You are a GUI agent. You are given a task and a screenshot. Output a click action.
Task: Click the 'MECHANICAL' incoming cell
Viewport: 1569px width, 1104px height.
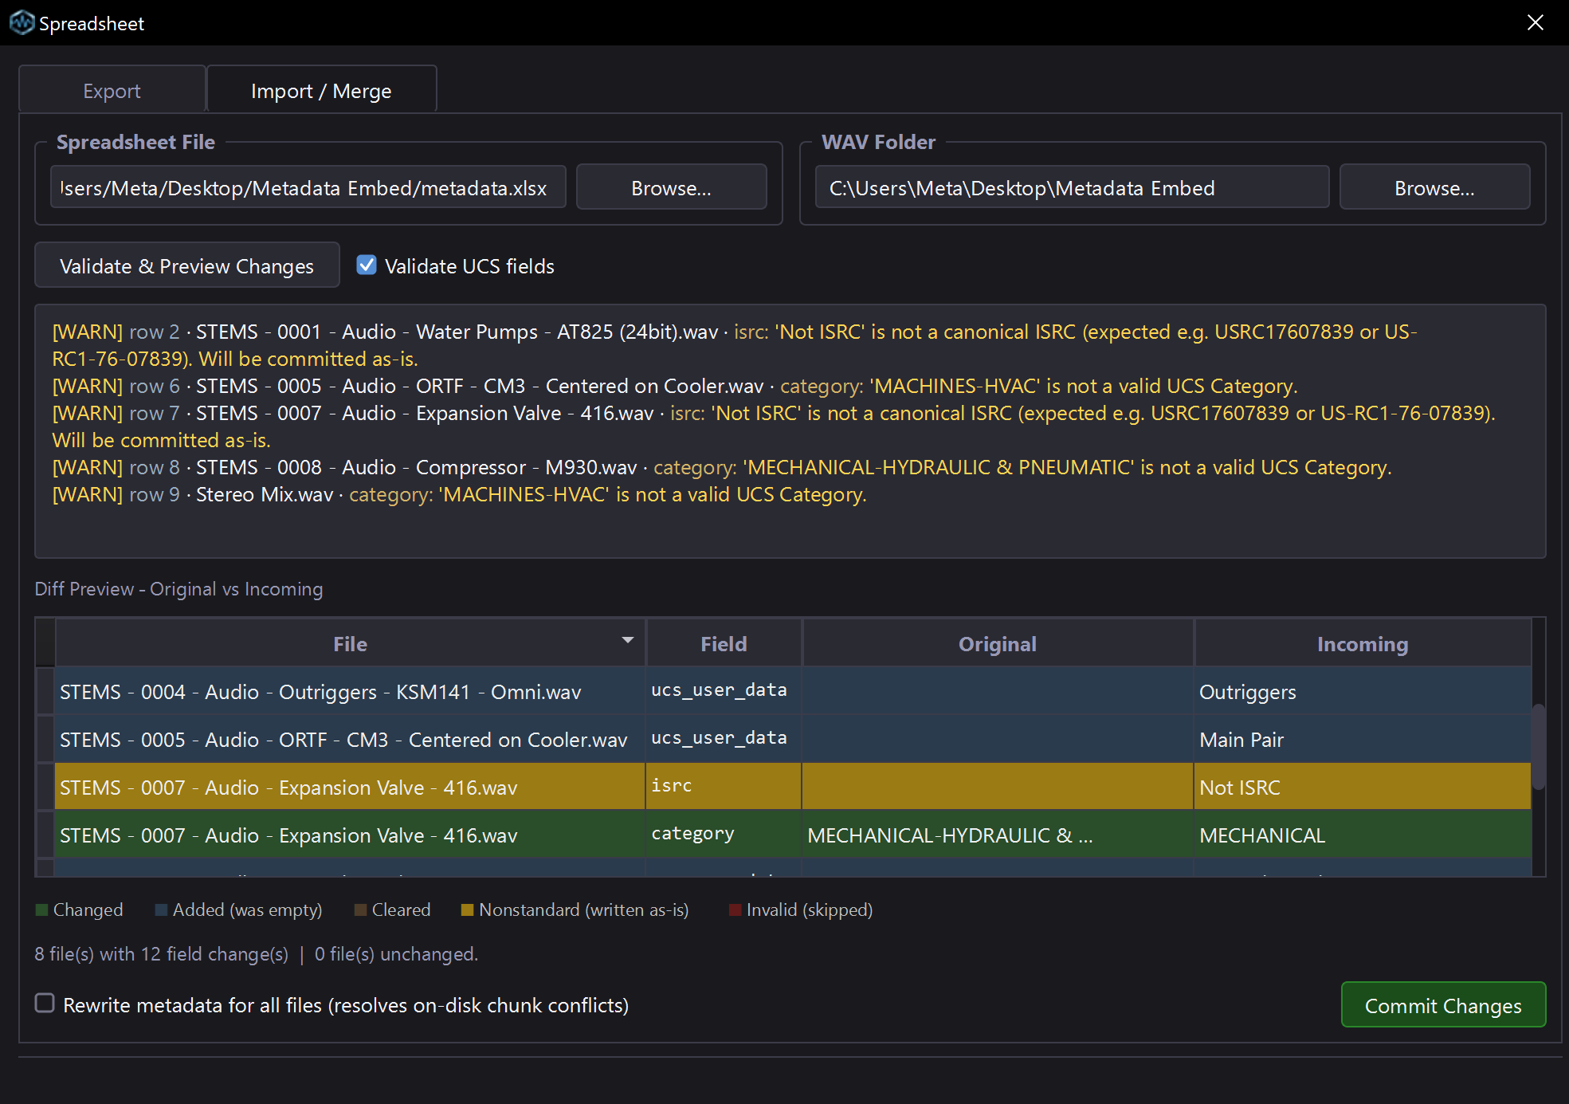1362,835
